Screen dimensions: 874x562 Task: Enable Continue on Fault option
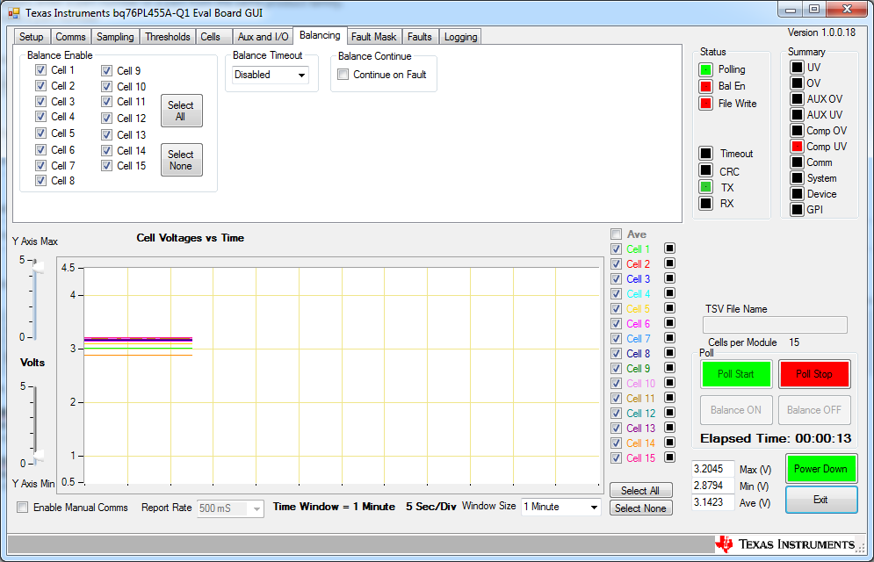pos(343,75)
